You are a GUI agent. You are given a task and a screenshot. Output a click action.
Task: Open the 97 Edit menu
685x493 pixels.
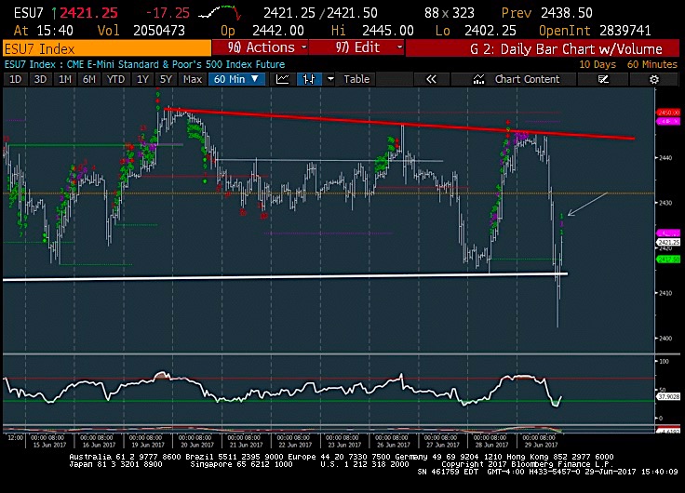(x=356, y=47)
